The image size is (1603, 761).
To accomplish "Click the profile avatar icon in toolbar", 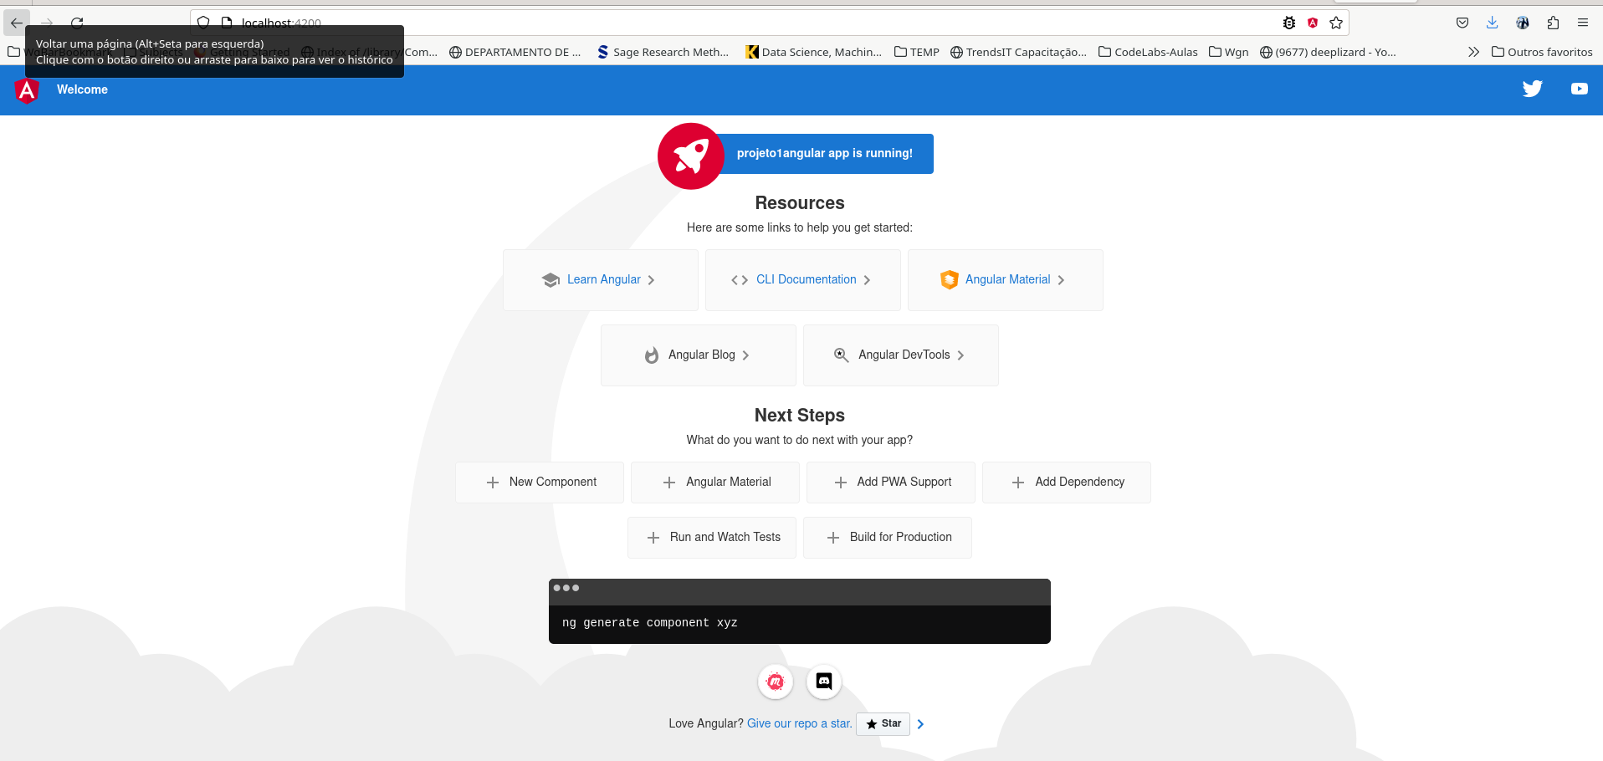I will tap(1523, 23).
